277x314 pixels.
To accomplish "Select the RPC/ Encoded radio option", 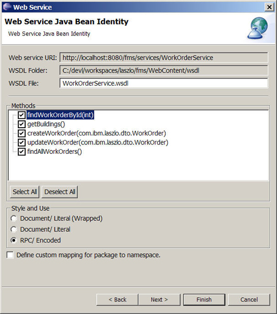I will (14, 240).
